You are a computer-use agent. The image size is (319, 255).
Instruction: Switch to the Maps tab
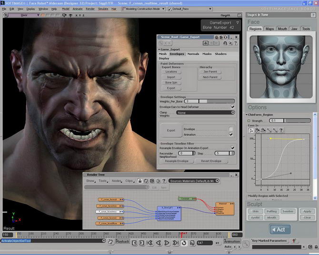pos(269,29)
